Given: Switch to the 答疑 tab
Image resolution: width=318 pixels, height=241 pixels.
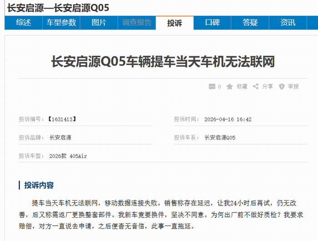Looking at the screenshot, I should pos(250,23).
